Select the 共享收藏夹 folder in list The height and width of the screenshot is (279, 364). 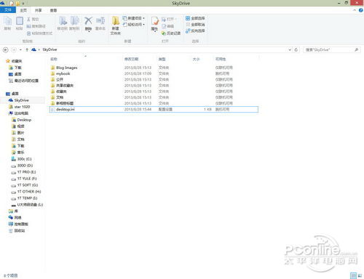pos(154,86)
